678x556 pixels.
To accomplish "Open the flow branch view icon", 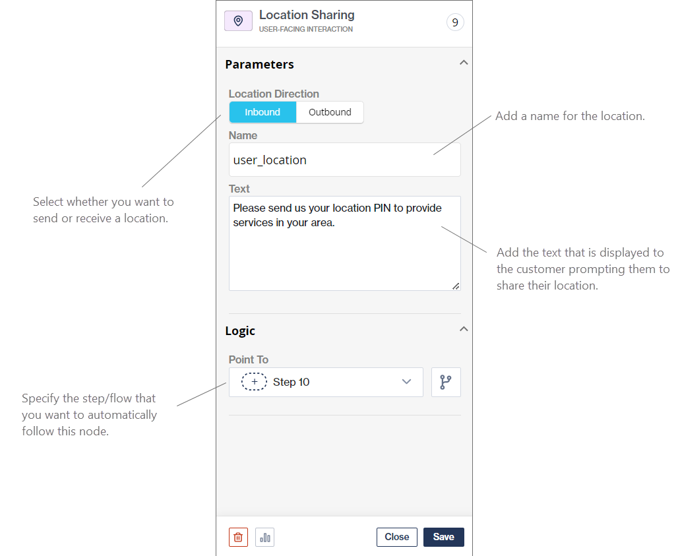I will pyautogui.click(x=446, y=382).
